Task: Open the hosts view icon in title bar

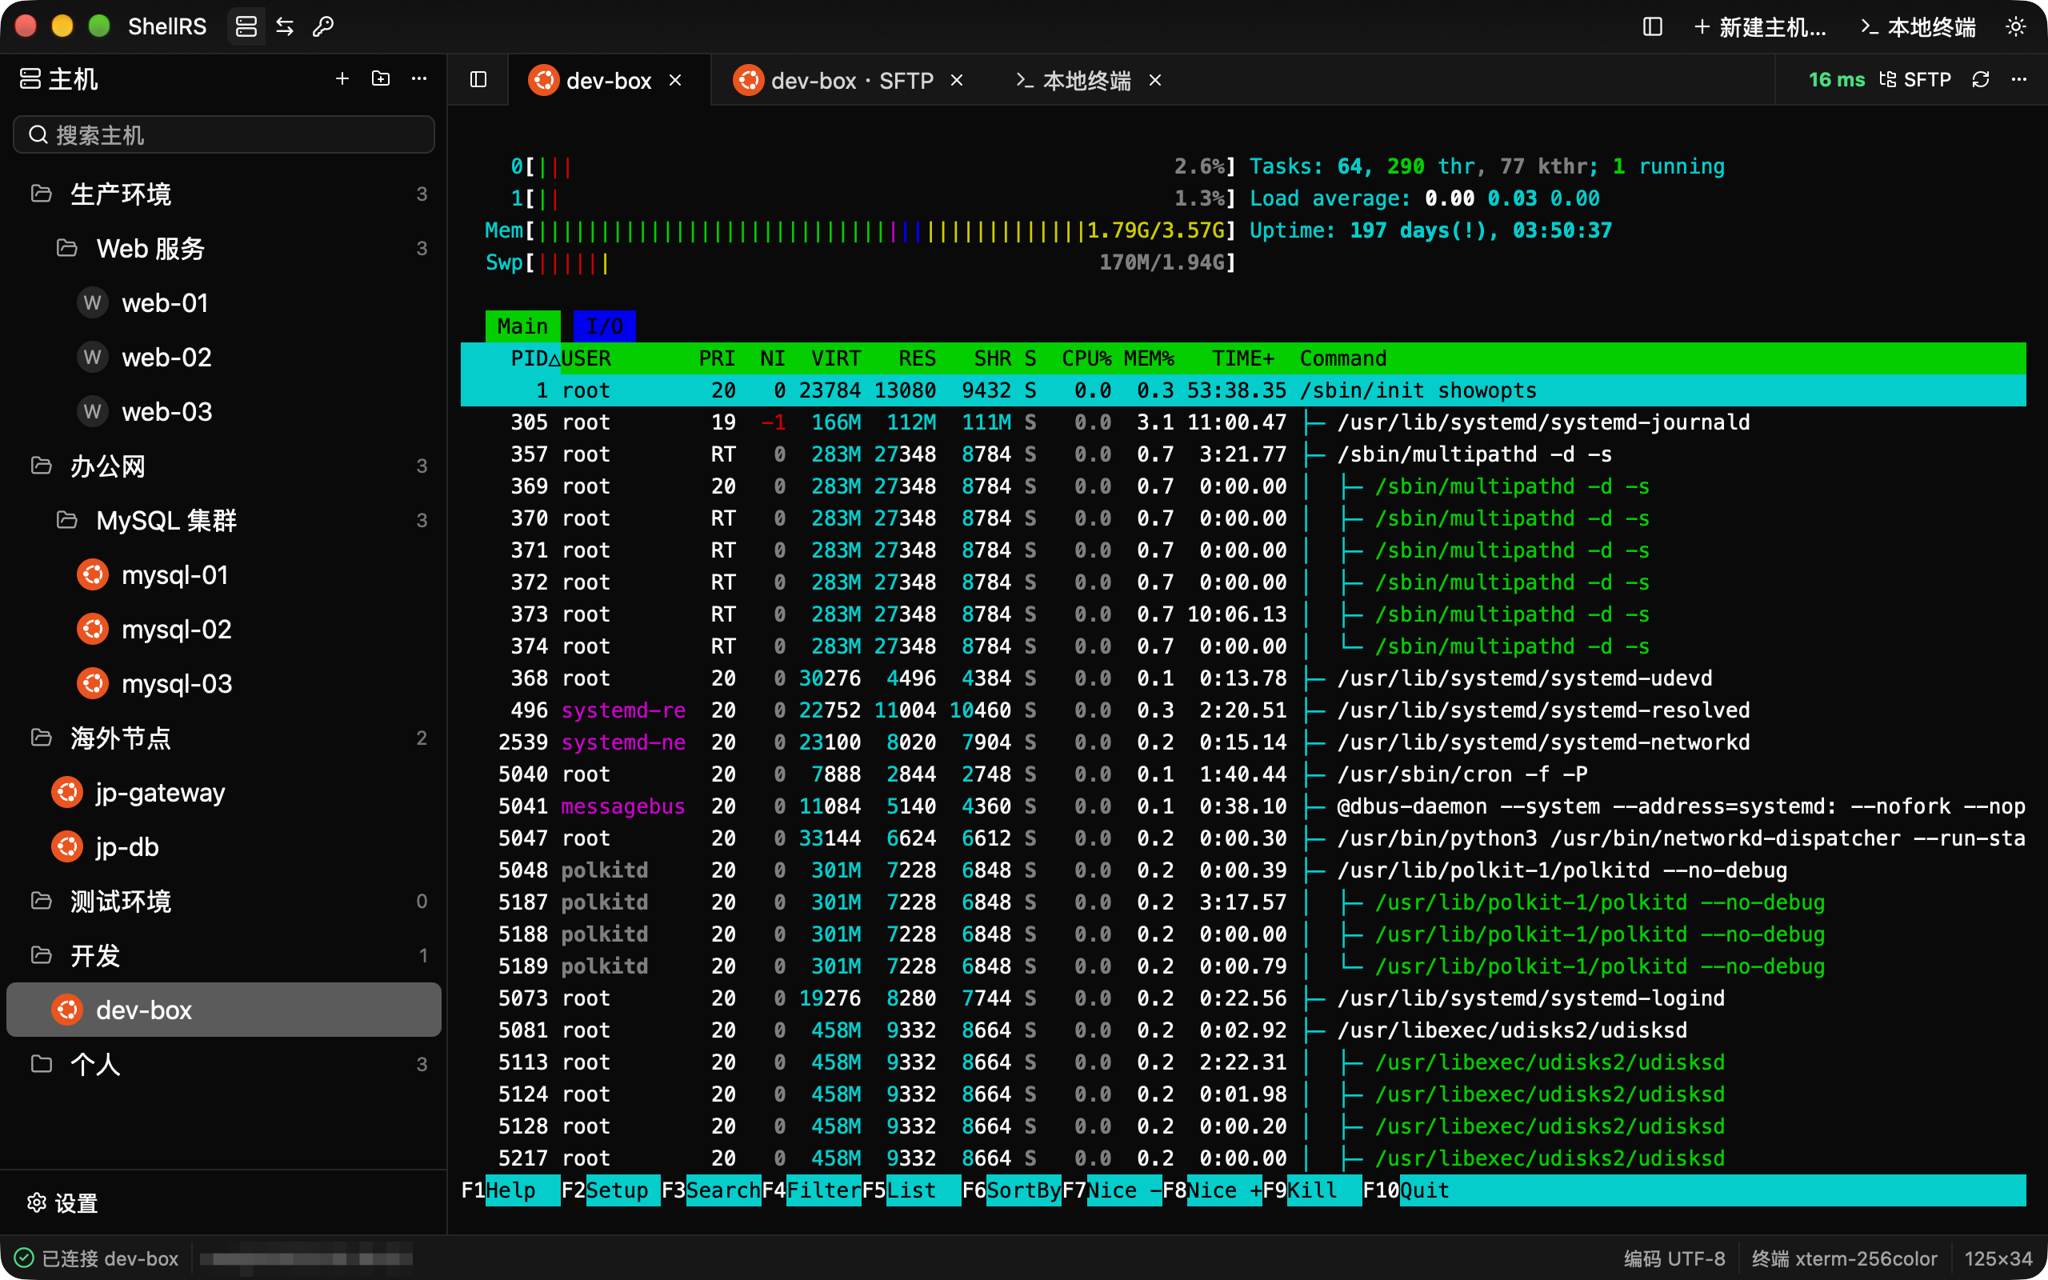Action: [246, 27]
